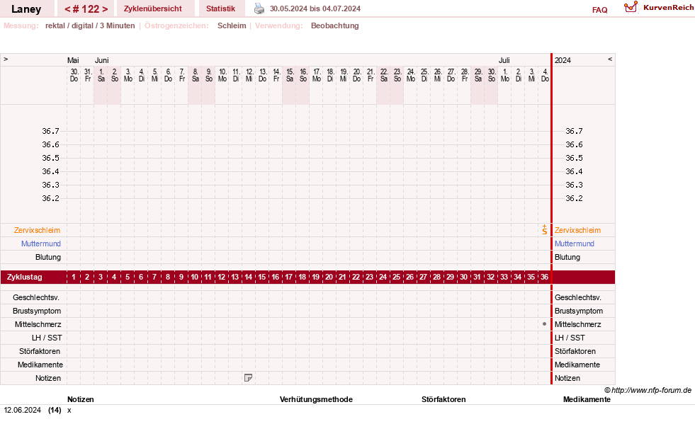Print the cycle chart via printer icon
This screenshot has width=695, height=441.
[259, 8]
